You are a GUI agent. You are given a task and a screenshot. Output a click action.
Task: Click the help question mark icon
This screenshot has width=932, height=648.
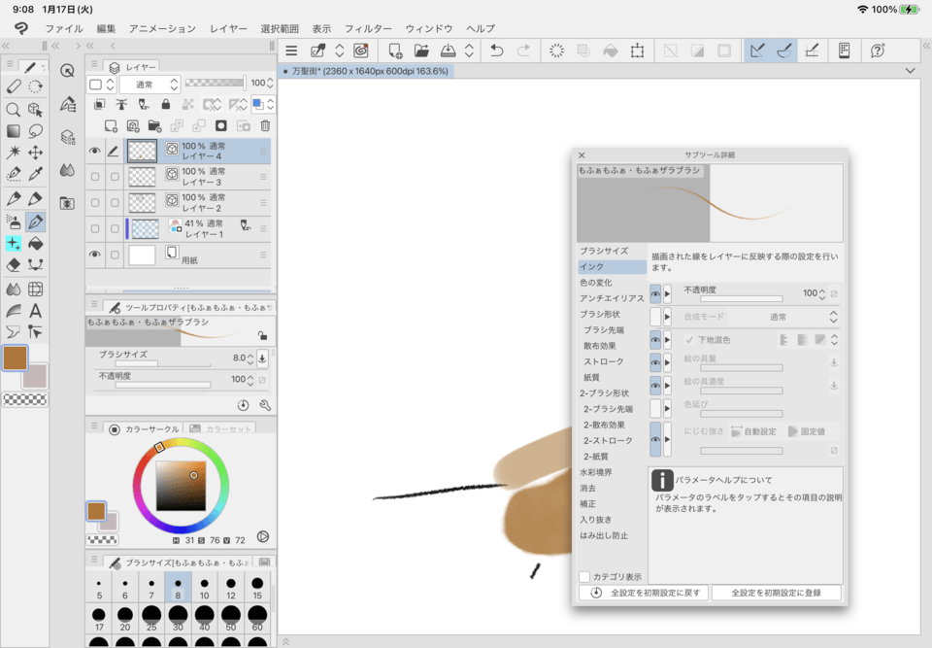878,51
